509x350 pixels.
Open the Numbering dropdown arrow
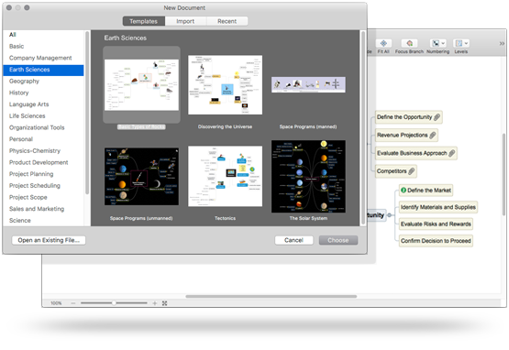click(443, 43)
